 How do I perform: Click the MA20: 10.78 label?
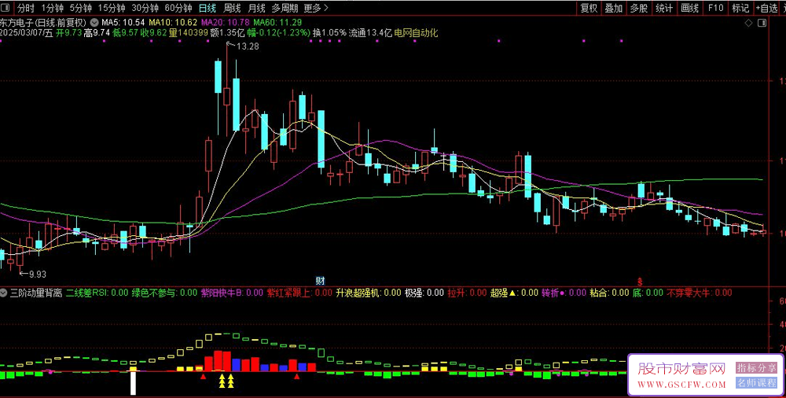[225, 23]
